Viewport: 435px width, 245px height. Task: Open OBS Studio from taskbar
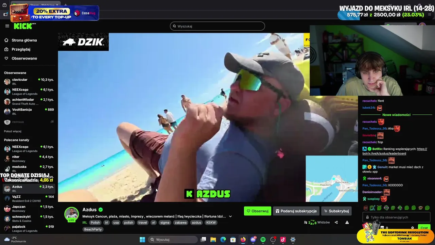pyautogui.click(x=273, y=240)
